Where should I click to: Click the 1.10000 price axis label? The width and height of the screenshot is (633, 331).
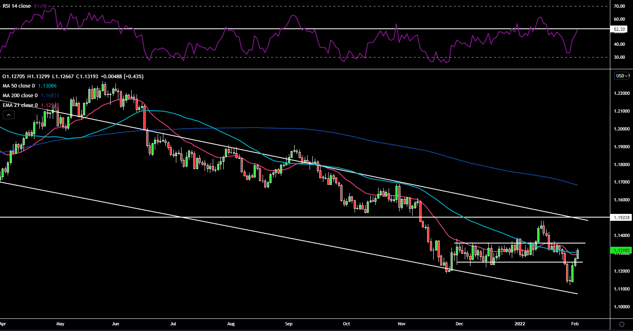coord(622,307)
